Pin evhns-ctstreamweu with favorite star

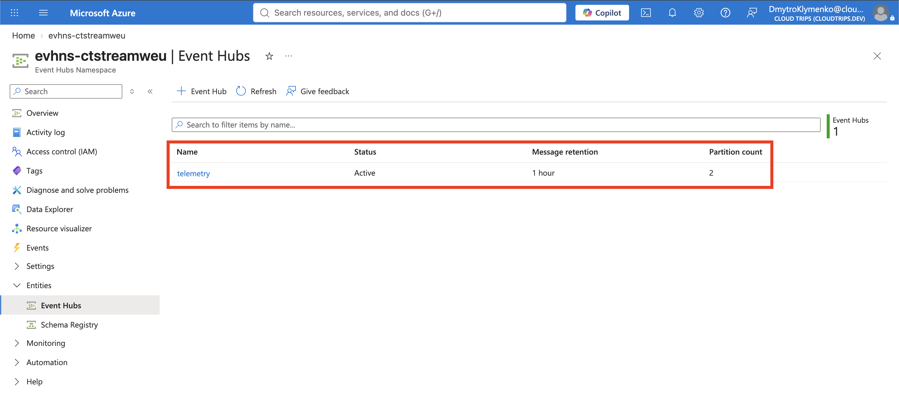pos(269,56)
